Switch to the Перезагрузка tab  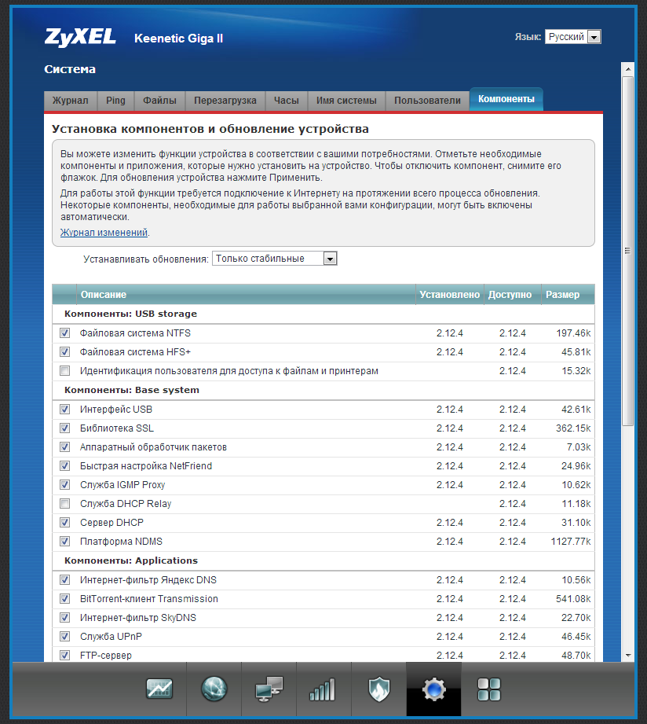click(x=225, y=101)
